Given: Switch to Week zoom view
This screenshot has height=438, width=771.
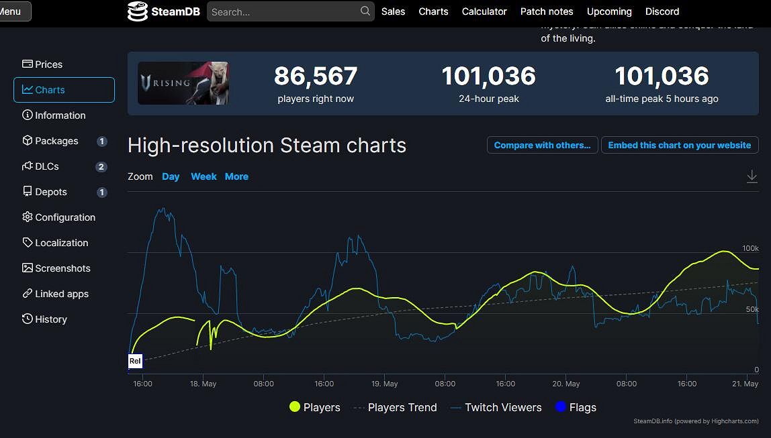Looking at the screenshot, I should pyautogui.click(x=203, y=176).
